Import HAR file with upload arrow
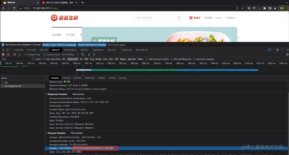The width and height of the screenshot is (289, 155). click(89, 55)
